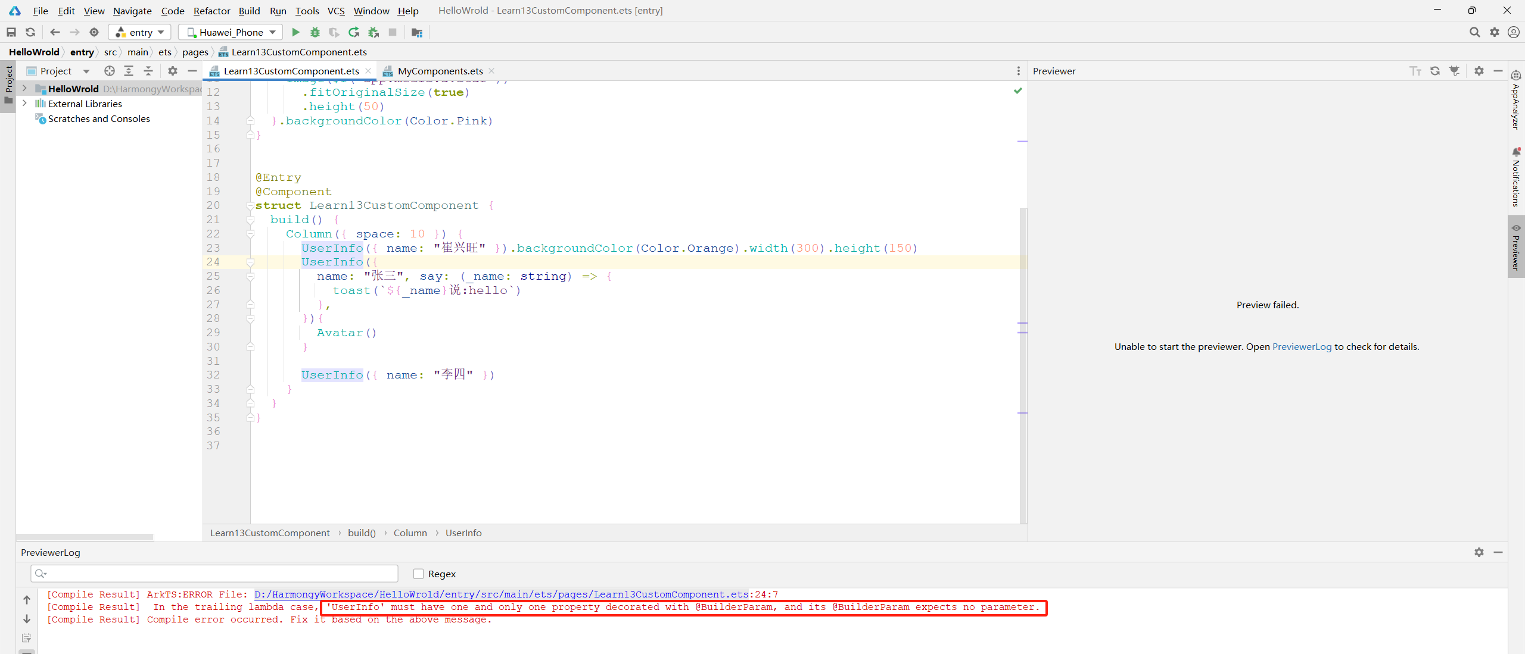
Task: Open the error file path link in log
Action: pos(501,594)
